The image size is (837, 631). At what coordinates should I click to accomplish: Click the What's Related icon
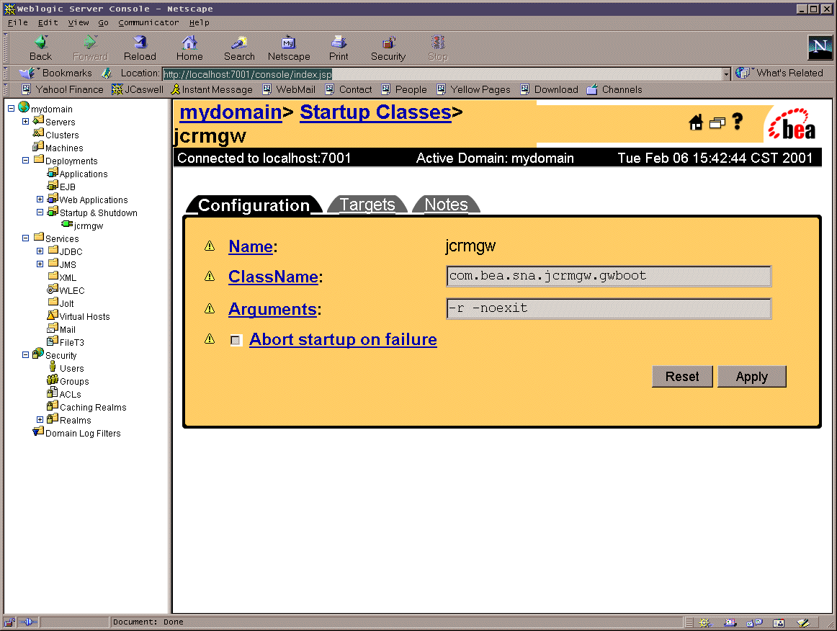pos(743,73)
